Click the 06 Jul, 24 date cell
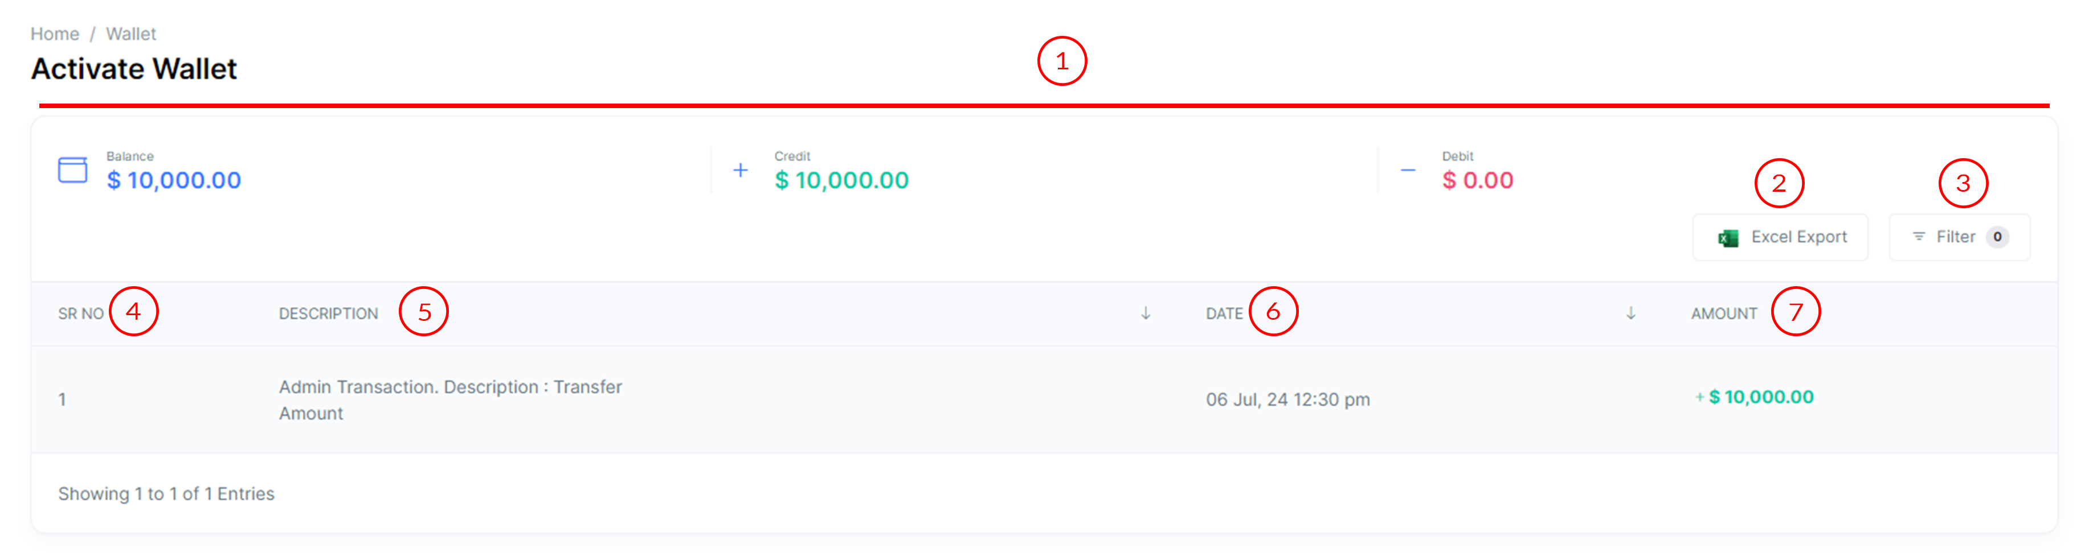This screenshot has height=553, width=2089. [1287, 400]
